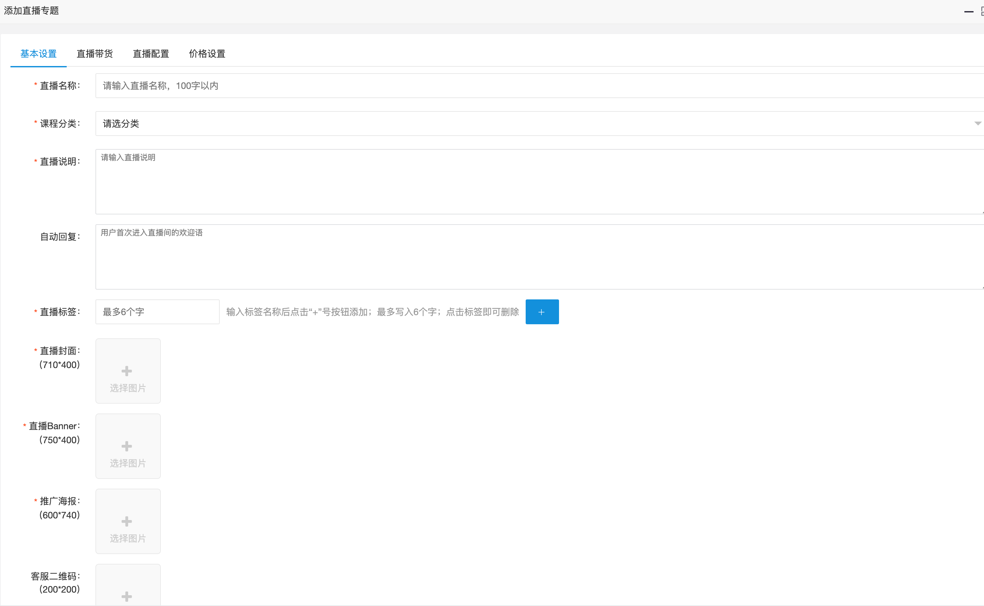Screen dimensions: 984x606
Task: Select image for 直播Banner (750*400)
Action: 128,446
